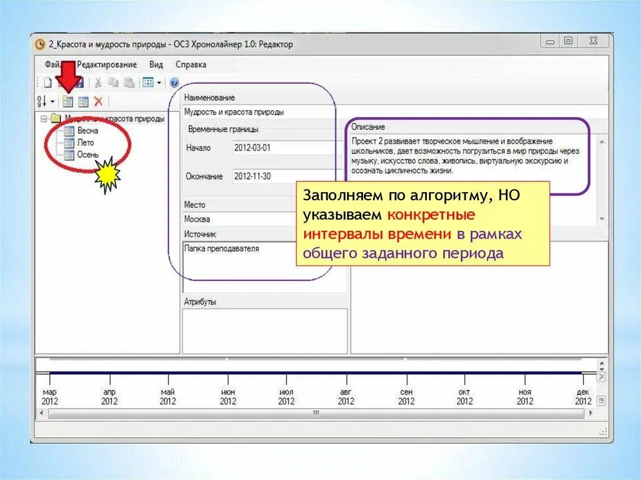Click the апр 2012 timeline marker
The height and width of the screenshot is (480, 641).
pos(109,397)
